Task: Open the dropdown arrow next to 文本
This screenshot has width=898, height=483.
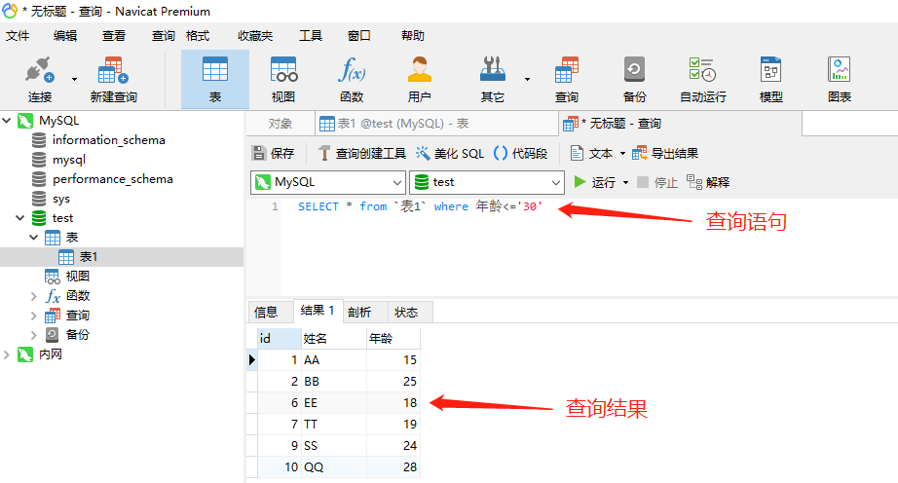Action: [622, 153]
